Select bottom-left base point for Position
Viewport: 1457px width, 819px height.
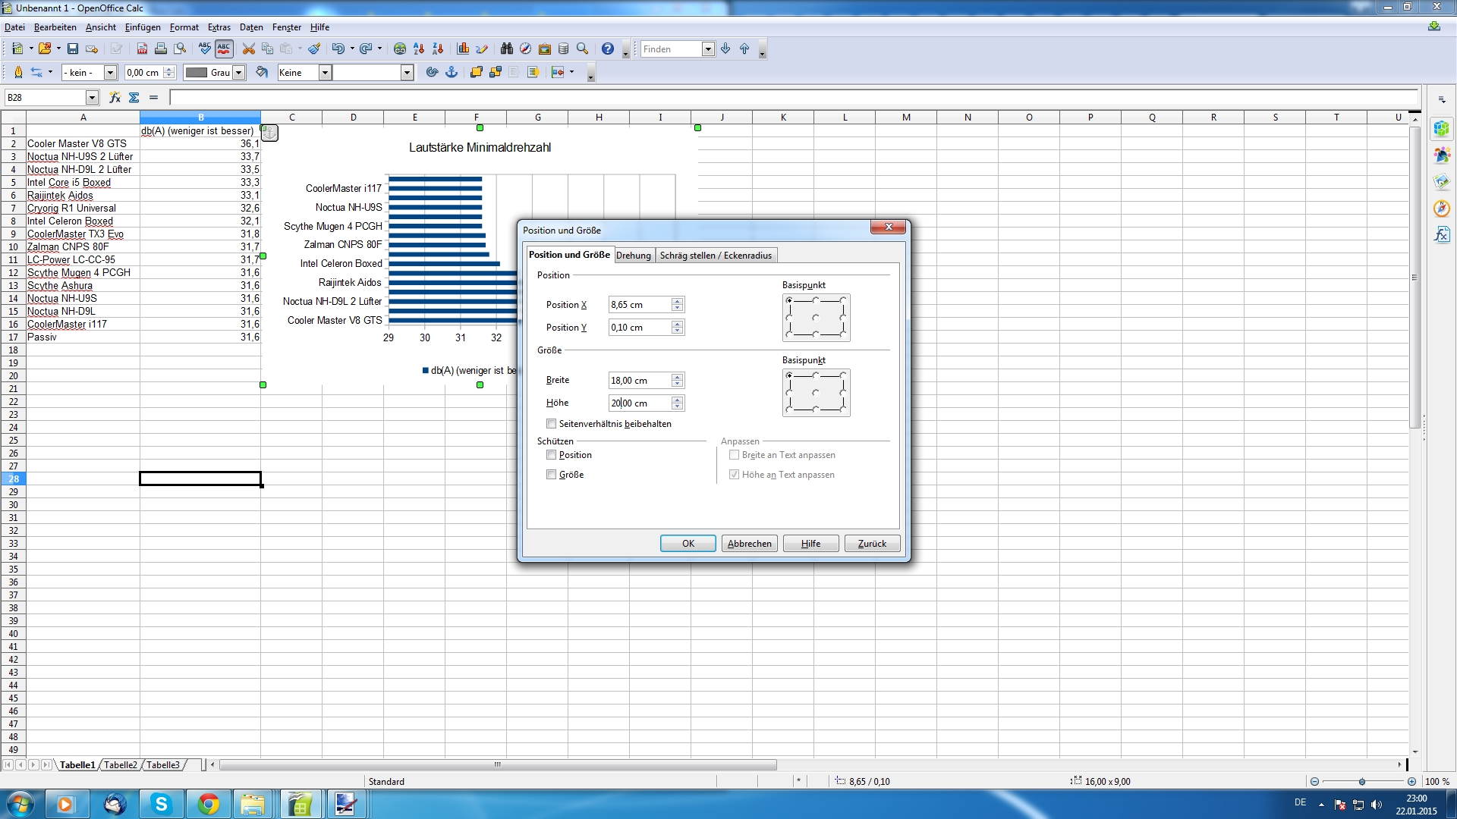789,334
